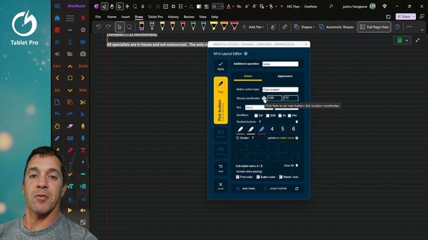The image size is (428, 240).
Task: Click the Key input field
Action: [x=259, y=107]
